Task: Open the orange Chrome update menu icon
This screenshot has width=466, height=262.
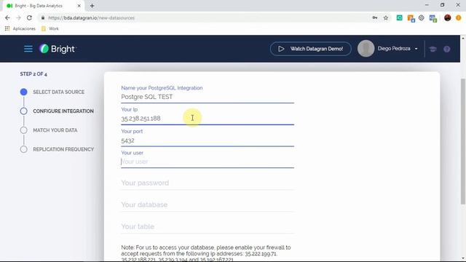Action: (459, 17)
